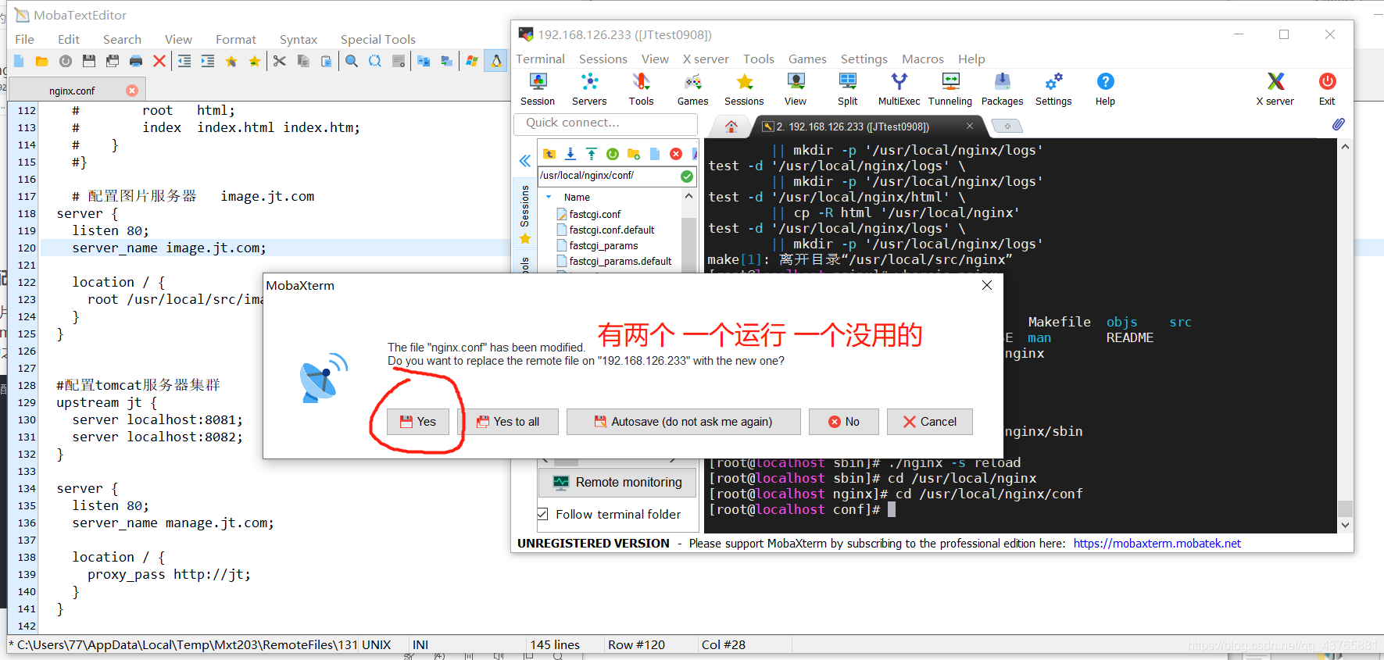Close the MobaXterm dialog with X
The height and width of the screenshot is (660, 1384).
987,285
